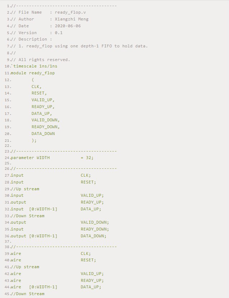Viewport: 229px width, 298px height.
Task: Click the "output READY_UP;" declaration
Action: coord(58,202)
